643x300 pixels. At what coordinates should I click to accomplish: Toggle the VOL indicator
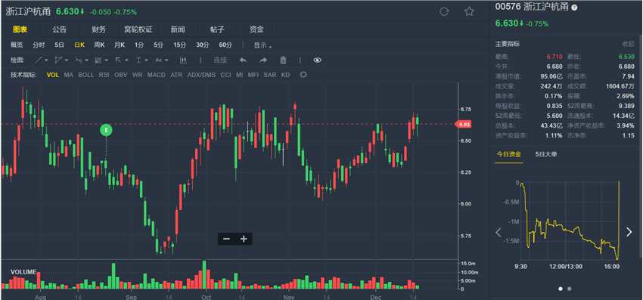pyautogui.click(x=53, y=75)
